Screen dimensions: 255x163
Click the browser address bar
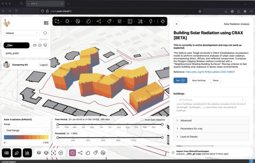click(120, 11)
